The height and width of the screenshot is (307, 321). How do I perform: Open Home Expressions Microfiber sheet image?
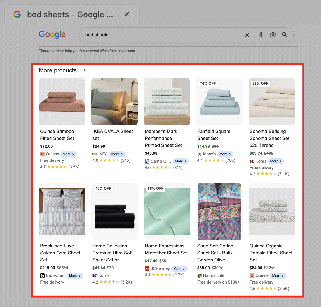[x=167, y=211]
